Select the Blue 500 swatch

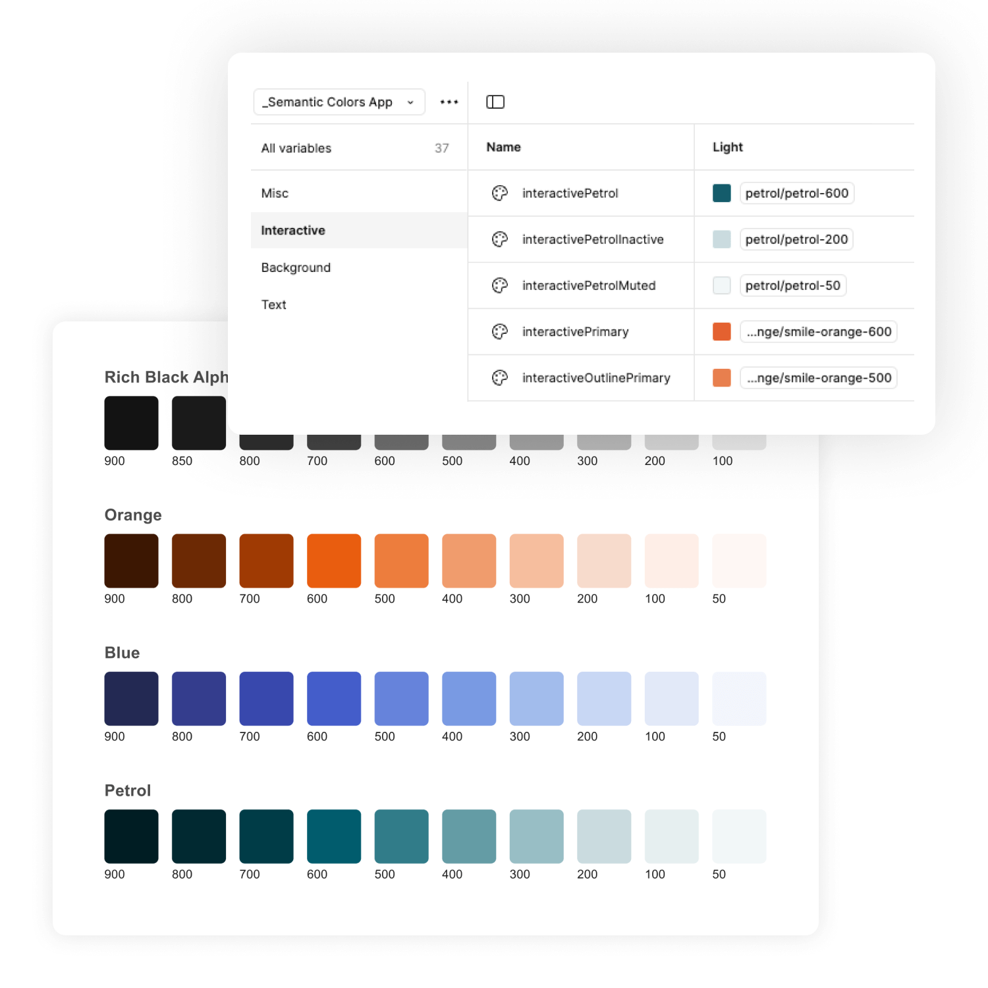tap(401, 698)
